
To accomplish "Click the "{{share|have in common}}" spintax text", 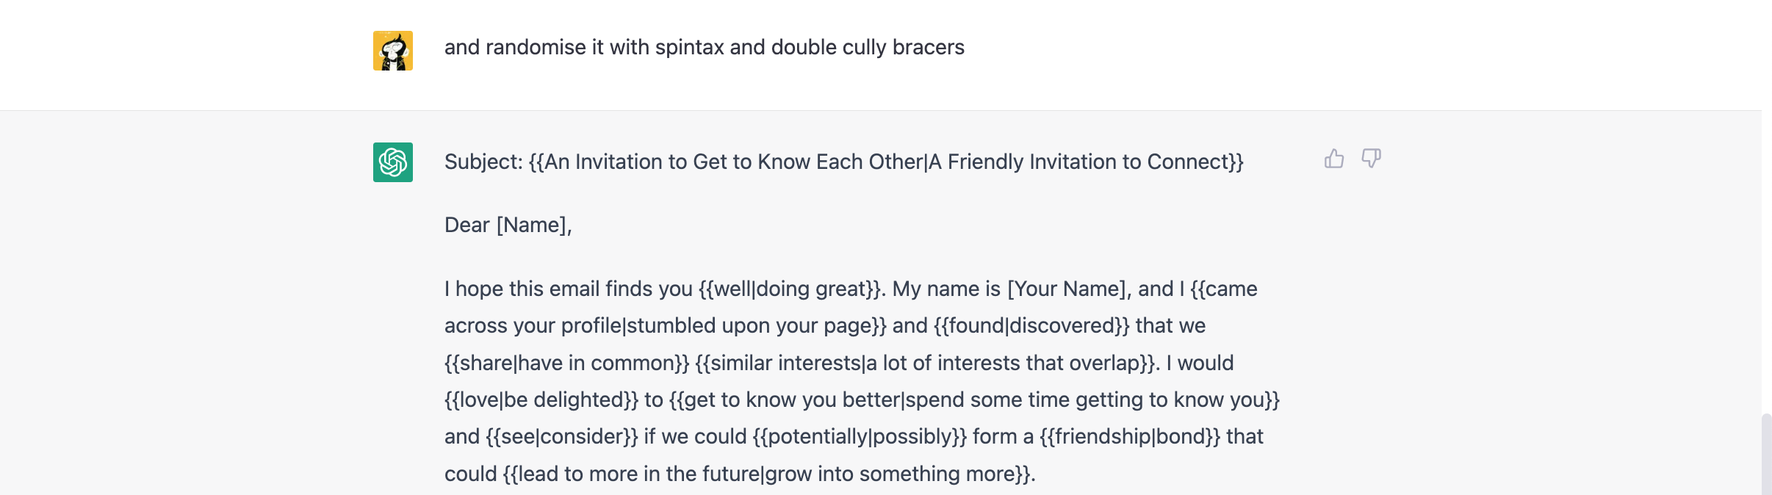I will (566, 364).
